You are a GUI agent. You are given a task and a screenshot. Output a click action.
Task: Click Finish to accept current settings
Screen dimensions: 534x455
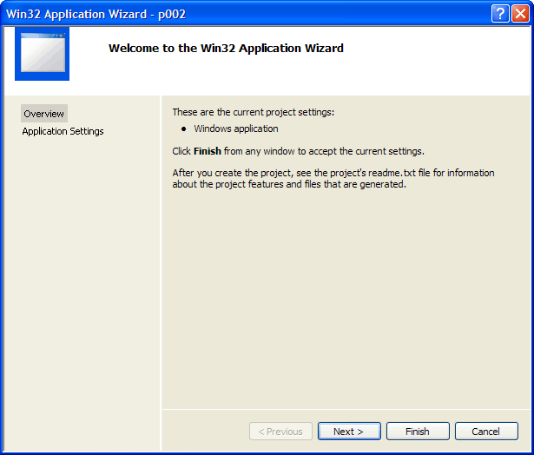coord(417,432)
